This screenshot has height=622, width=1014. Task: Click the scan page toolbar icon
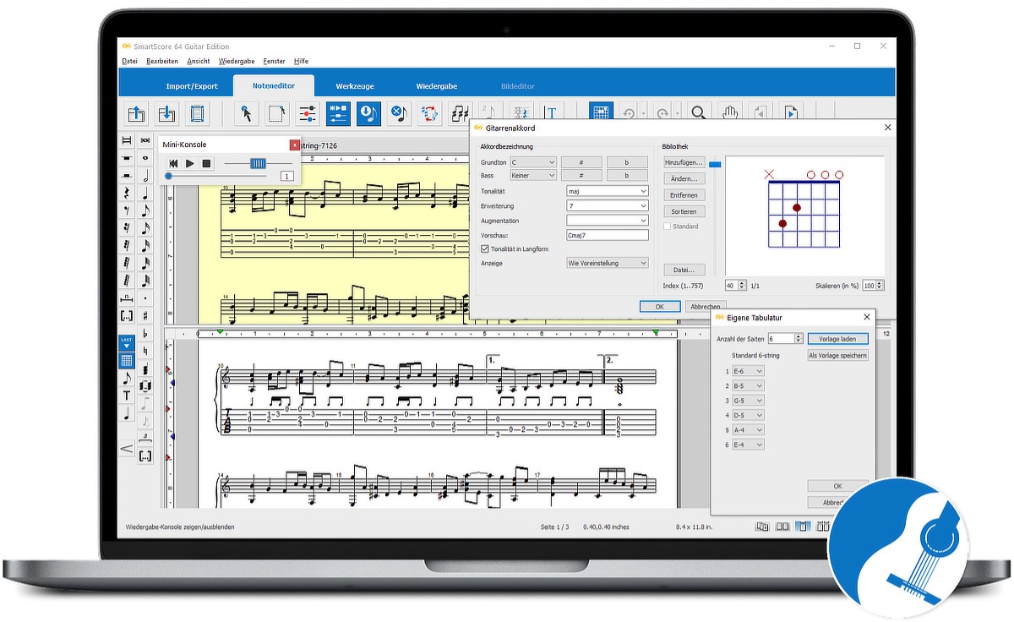[x=197, y=113]
